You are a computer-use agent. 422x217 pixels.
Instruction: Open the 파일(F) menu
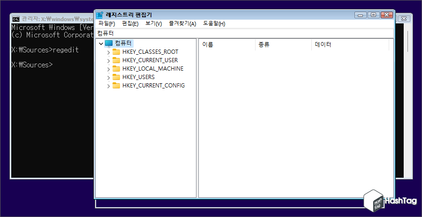pos(106,24)
